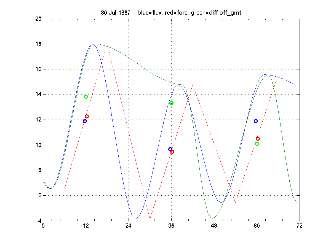The width and height of the screenshot is (331, 248).
Task: Select the y-axis tick label 10
Action: [x=38, y=145]
